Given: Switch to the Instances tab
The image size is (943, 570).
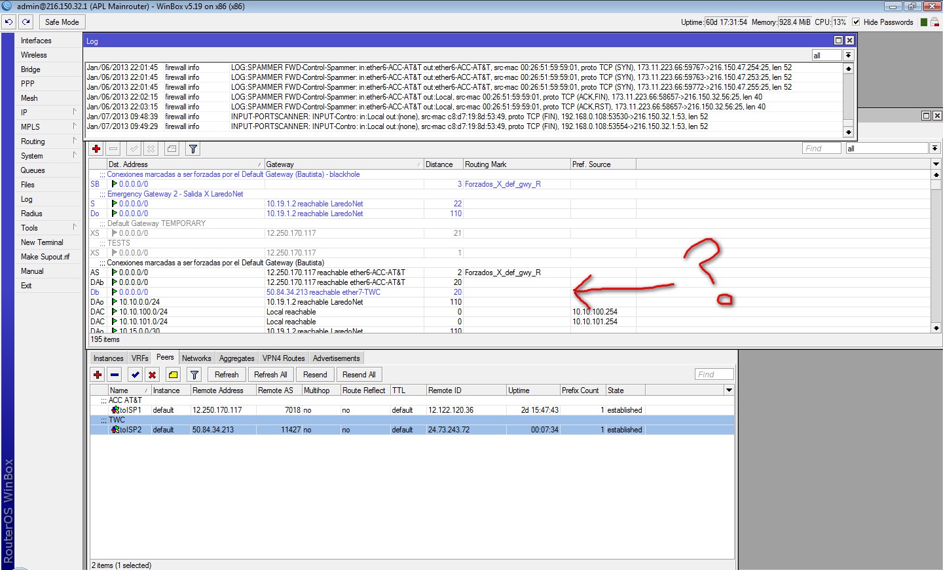Looking at the screenshot, I should (108, 358).
